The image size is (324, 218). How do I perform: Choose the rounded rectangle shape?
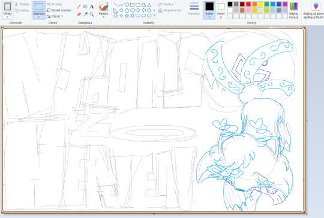(138, 5)
